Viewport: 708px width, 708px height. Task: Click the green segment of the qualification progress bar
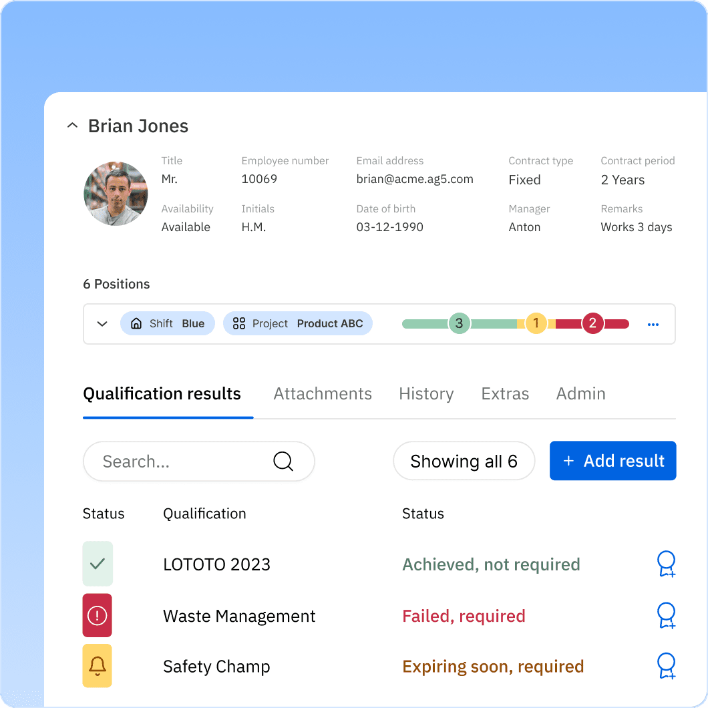pyautogui.click(x=434, y=323)
